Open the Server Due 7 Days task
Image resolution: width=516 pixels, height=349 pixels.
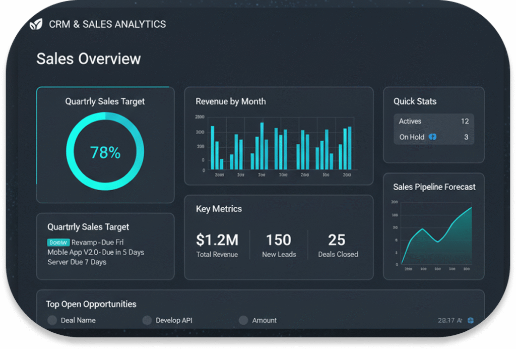(77, 262)
